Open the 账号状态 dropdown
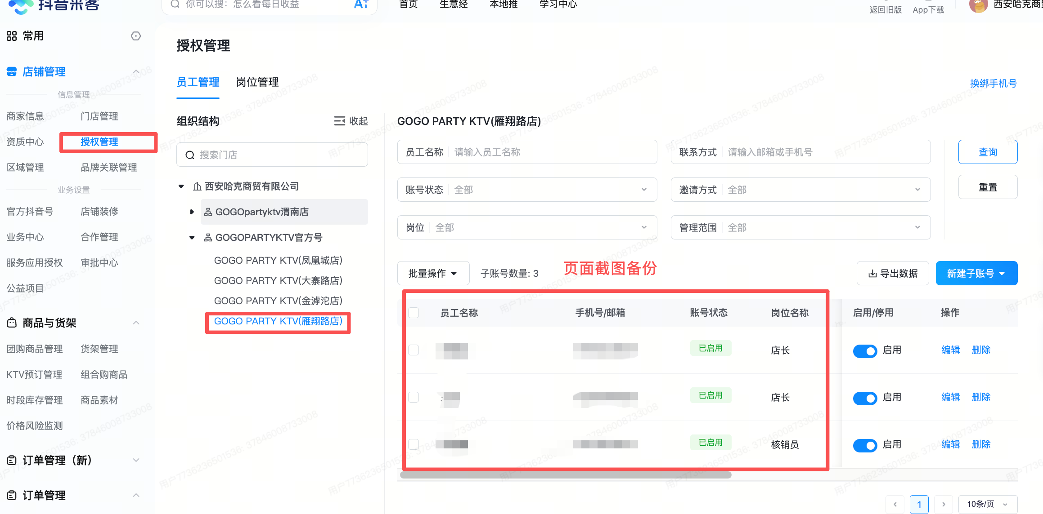1043x514 pixels. coord(526,190)
